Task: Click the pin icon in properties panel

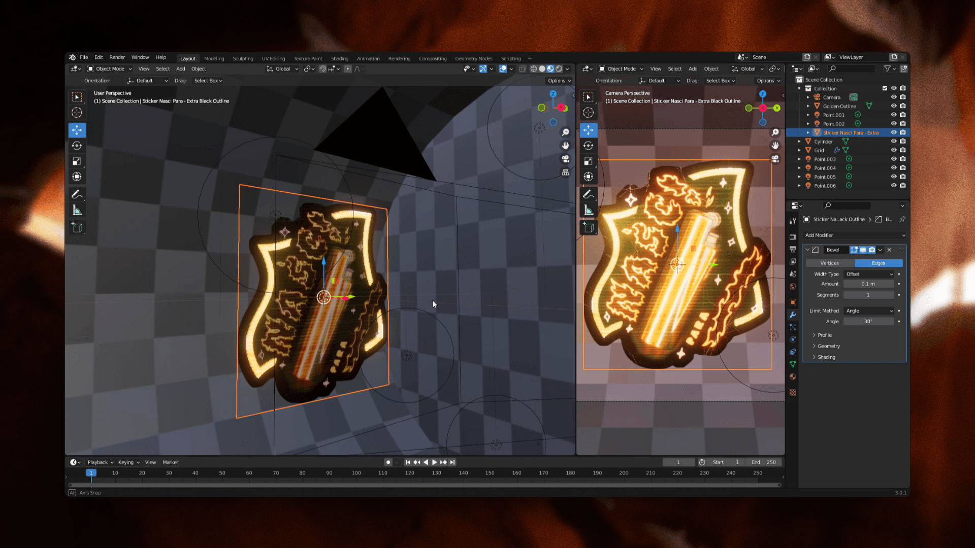Action: (x=902, y=219)
